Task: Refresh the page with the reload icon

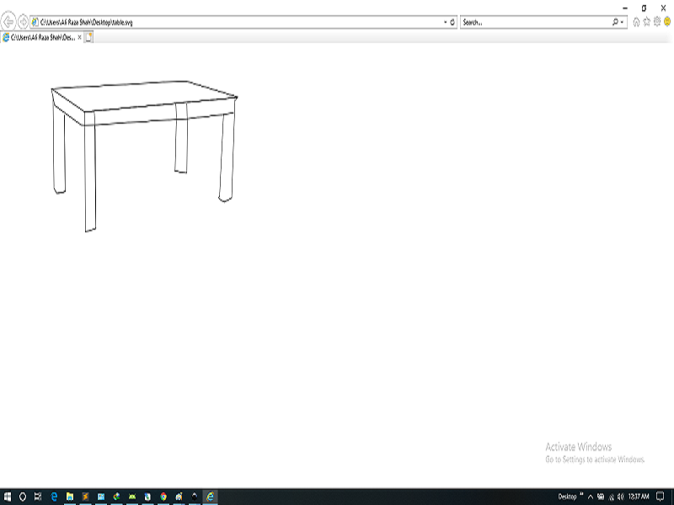Action: tap(452, 22)
